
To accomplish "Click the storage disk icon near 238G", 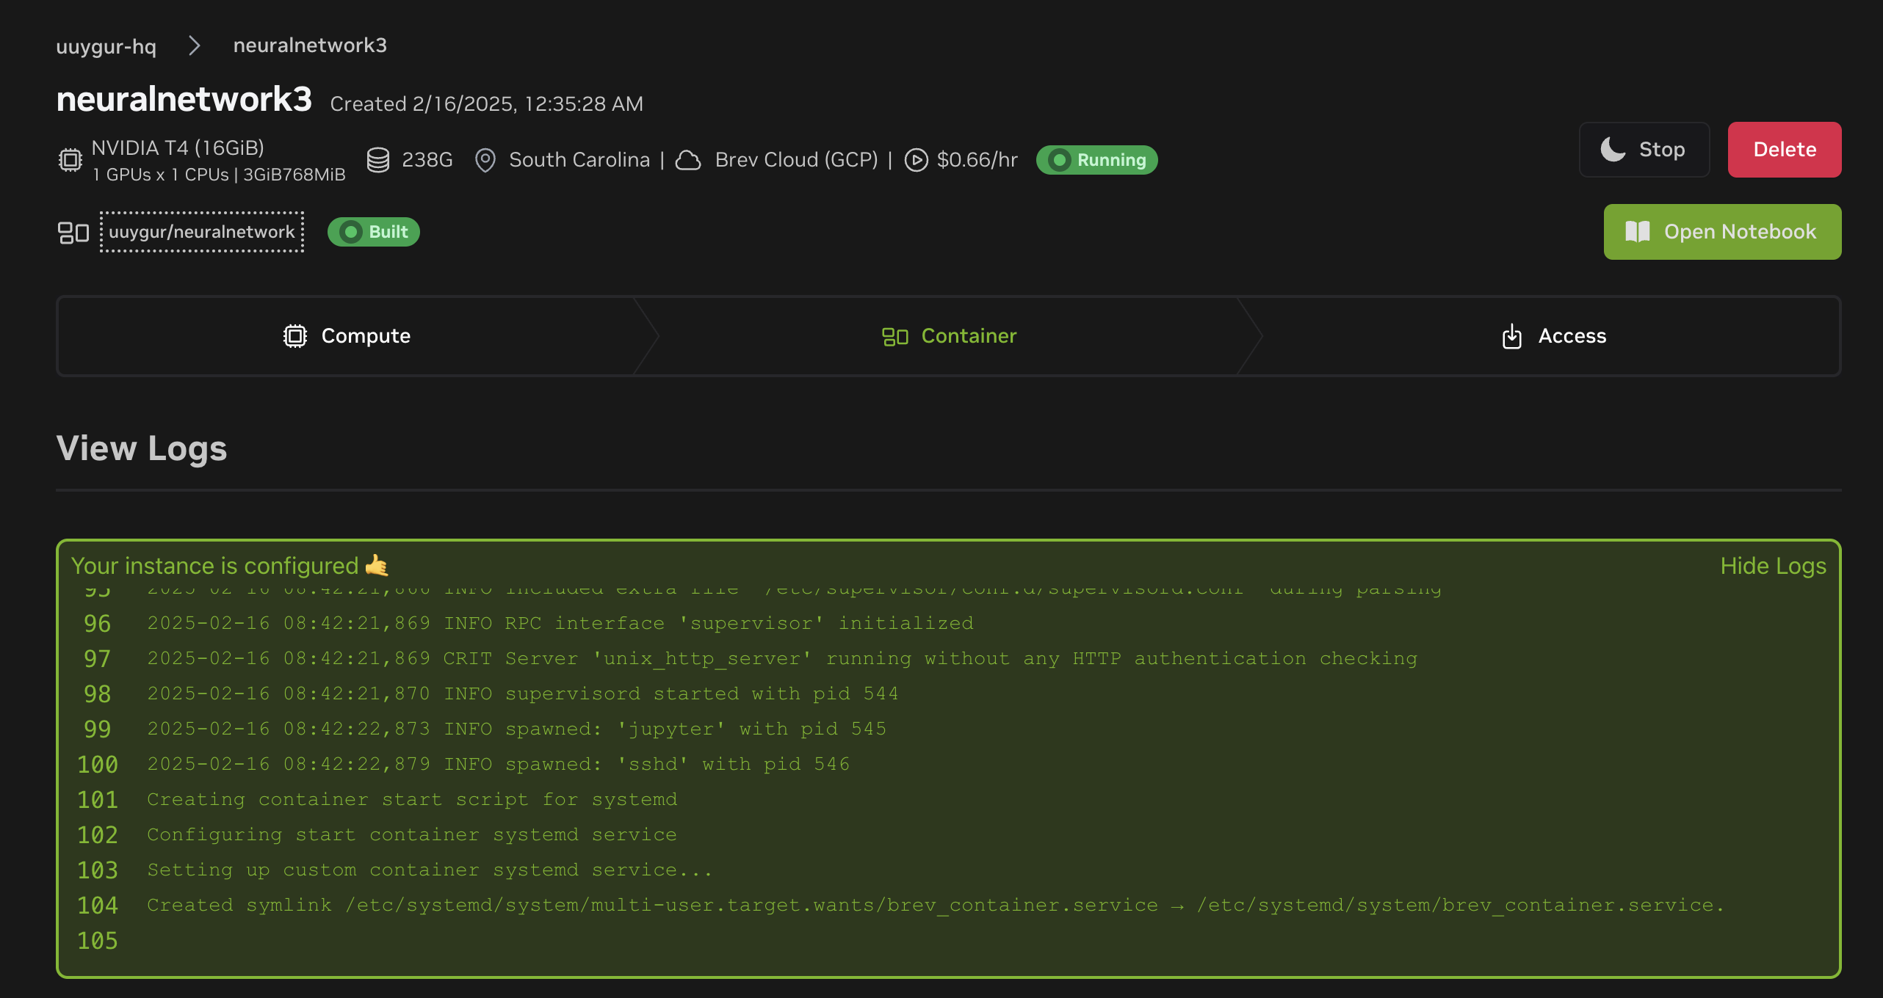I will coord(378,160).
